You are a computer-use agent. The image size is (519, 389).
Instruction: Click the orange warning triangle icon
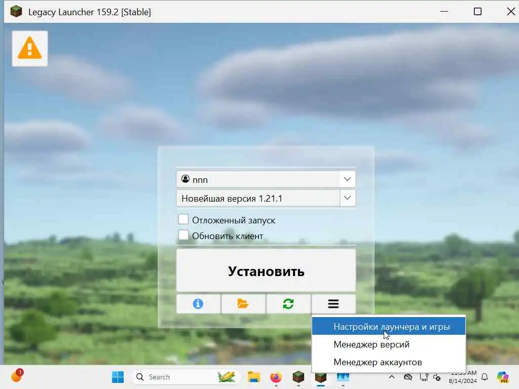click(x=30, y=48)
